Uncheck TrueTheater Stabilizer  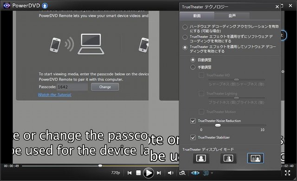[193, 137]
